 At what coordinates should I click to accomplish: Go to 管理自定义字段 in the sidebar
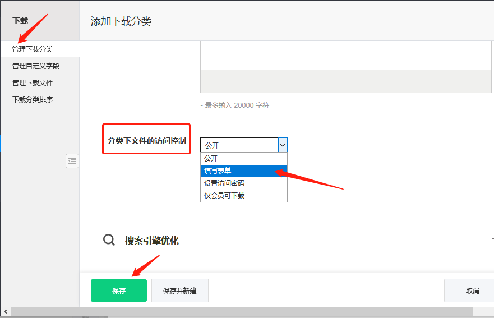(36, 66)
